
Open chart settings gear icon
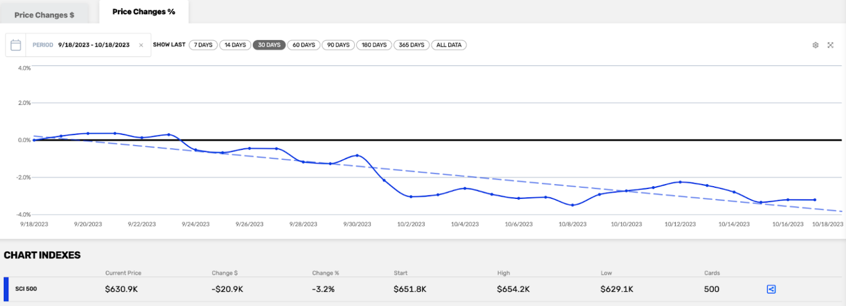(815, 45)
